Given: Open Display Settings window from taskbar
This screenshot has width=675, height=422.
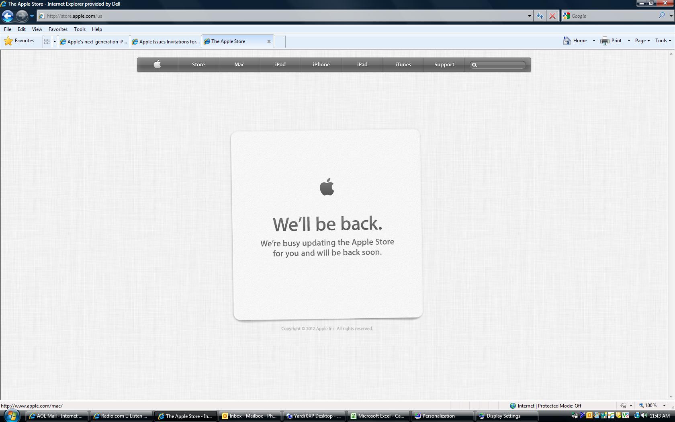Looking at the screenshot, I should 507,416.
